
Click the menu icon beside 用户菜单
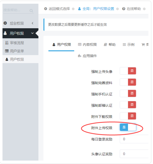[7, 51]
